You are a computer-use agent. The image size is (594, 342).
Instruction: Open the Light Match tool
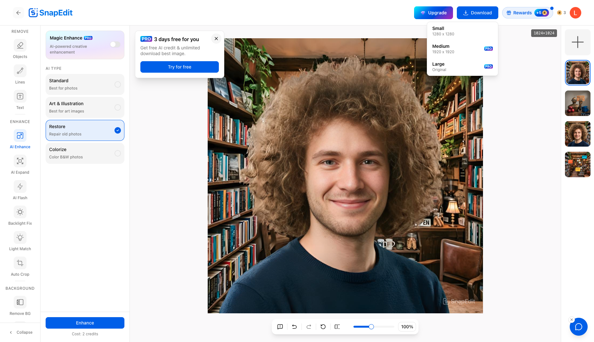20,241
